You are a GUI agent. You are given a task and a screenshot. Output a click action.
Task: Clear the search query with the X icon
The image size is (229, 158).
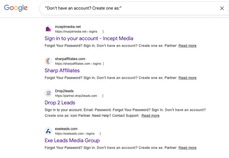coord(222,8)
